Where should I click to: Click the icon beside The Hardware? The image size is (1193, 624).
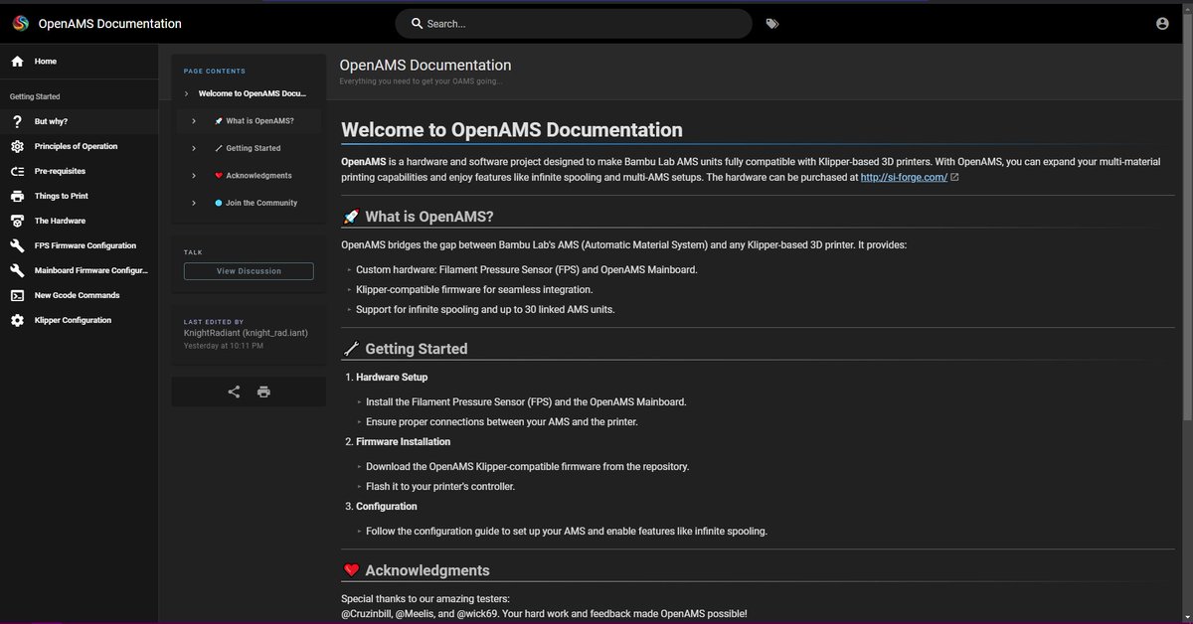click(17, 221)
